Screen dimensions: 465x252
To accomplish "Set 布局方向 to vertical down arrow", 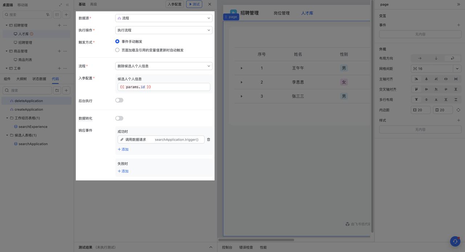I will click(x=436, y=58).
